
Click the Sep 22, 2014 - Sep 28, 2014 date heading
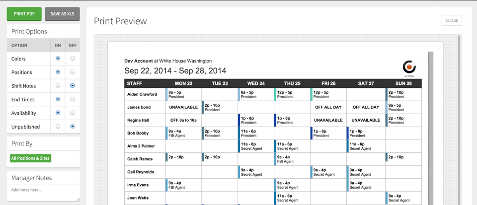(x=175, y=71)
